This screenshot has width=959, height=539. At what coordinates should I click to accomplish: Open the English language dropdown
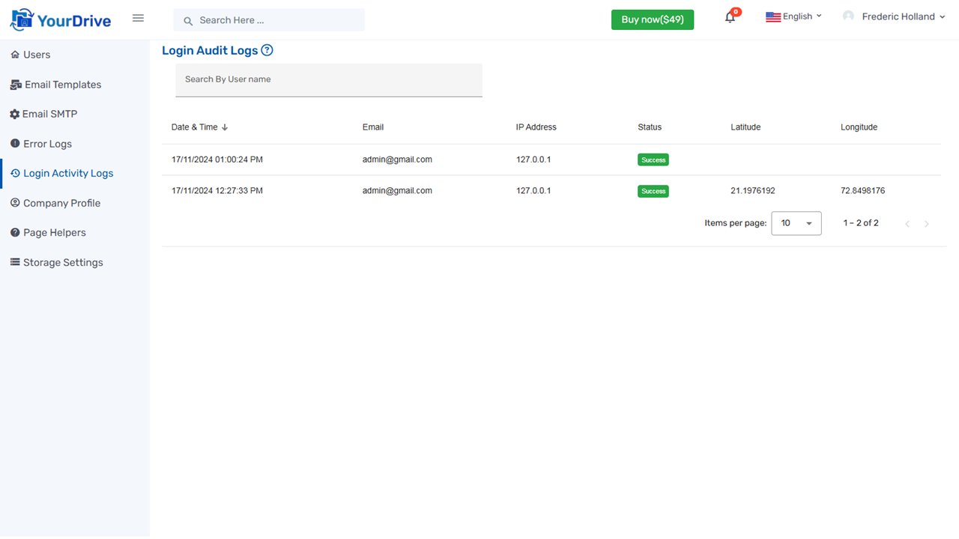[x=794, y=16]
